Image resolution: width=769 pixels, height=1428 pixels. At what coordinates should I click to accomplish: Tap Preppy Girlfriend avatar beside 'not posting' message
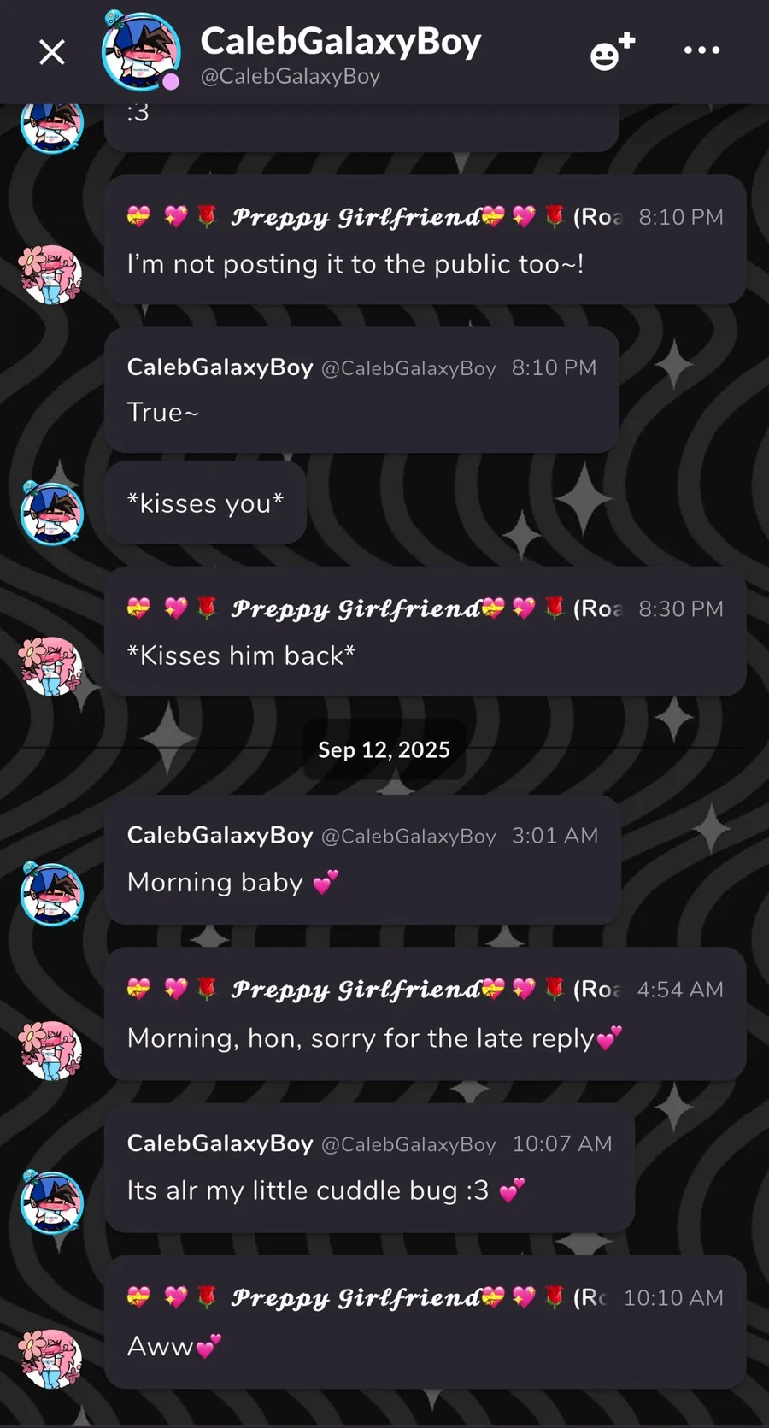point(51,275)
